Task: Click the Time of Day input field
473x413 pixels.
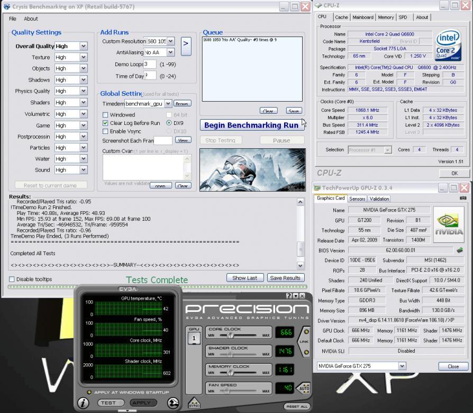Action: (x=150, y=76)
